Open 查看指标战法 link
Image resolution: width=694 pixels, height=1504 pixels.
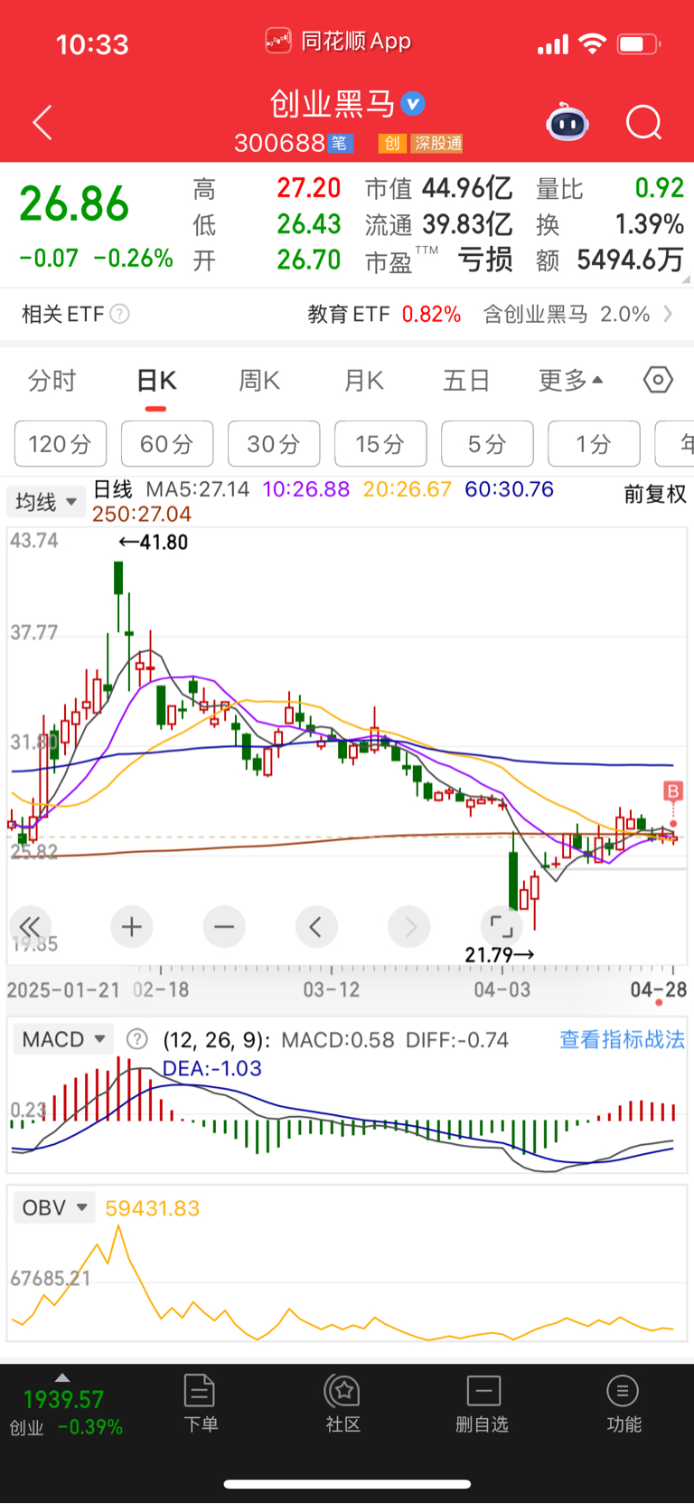tap(622, 1040)
